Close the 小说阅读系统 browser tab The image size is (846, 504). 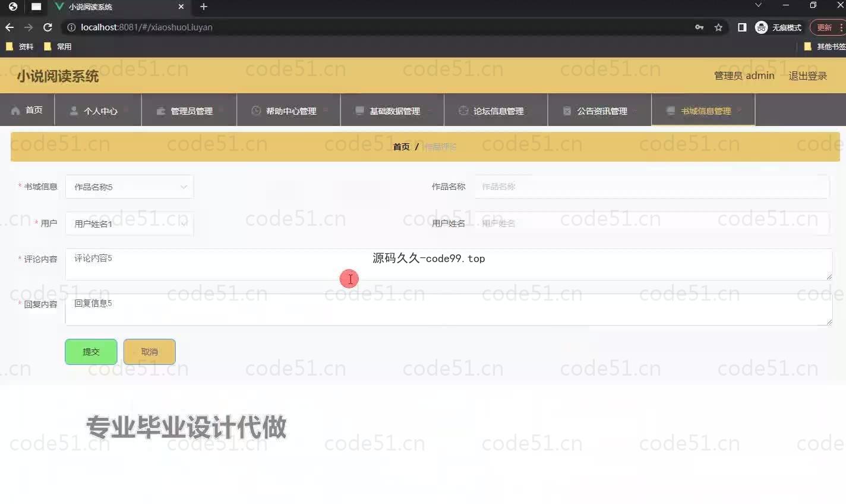[181, 7]
